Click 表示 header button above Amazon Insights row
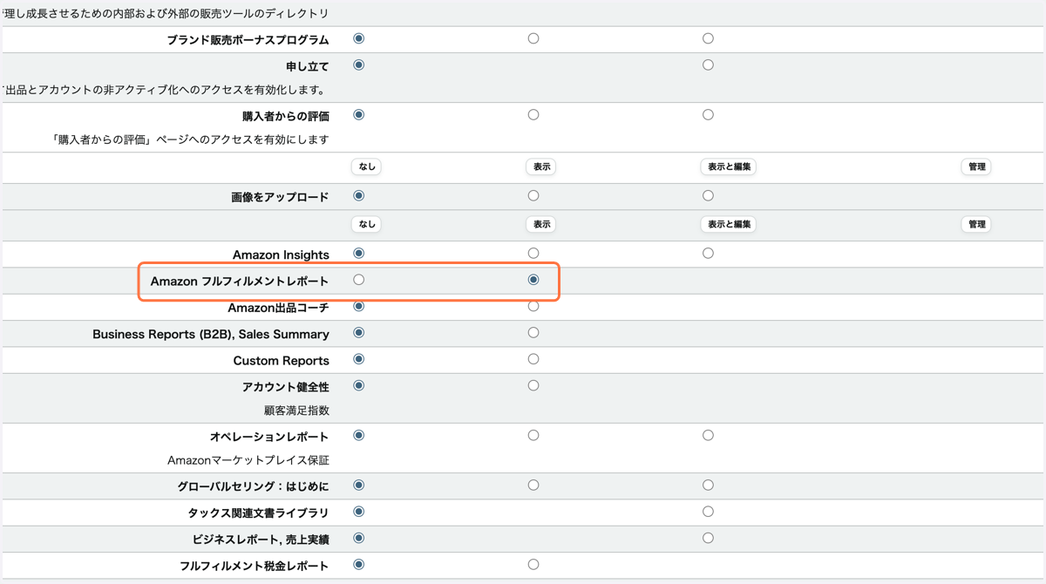 click(x=541, y=224)
